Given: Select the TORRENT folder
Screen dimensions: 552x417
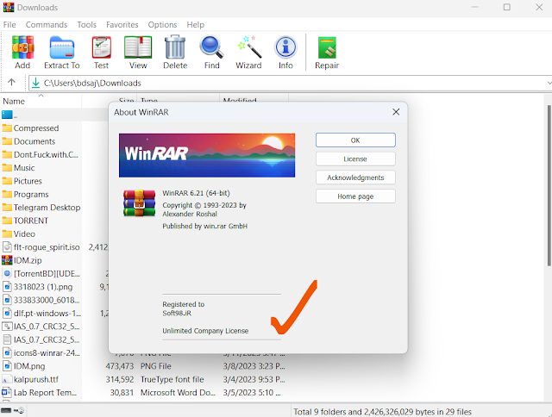Looking at the screenshot, I should 25,221.
